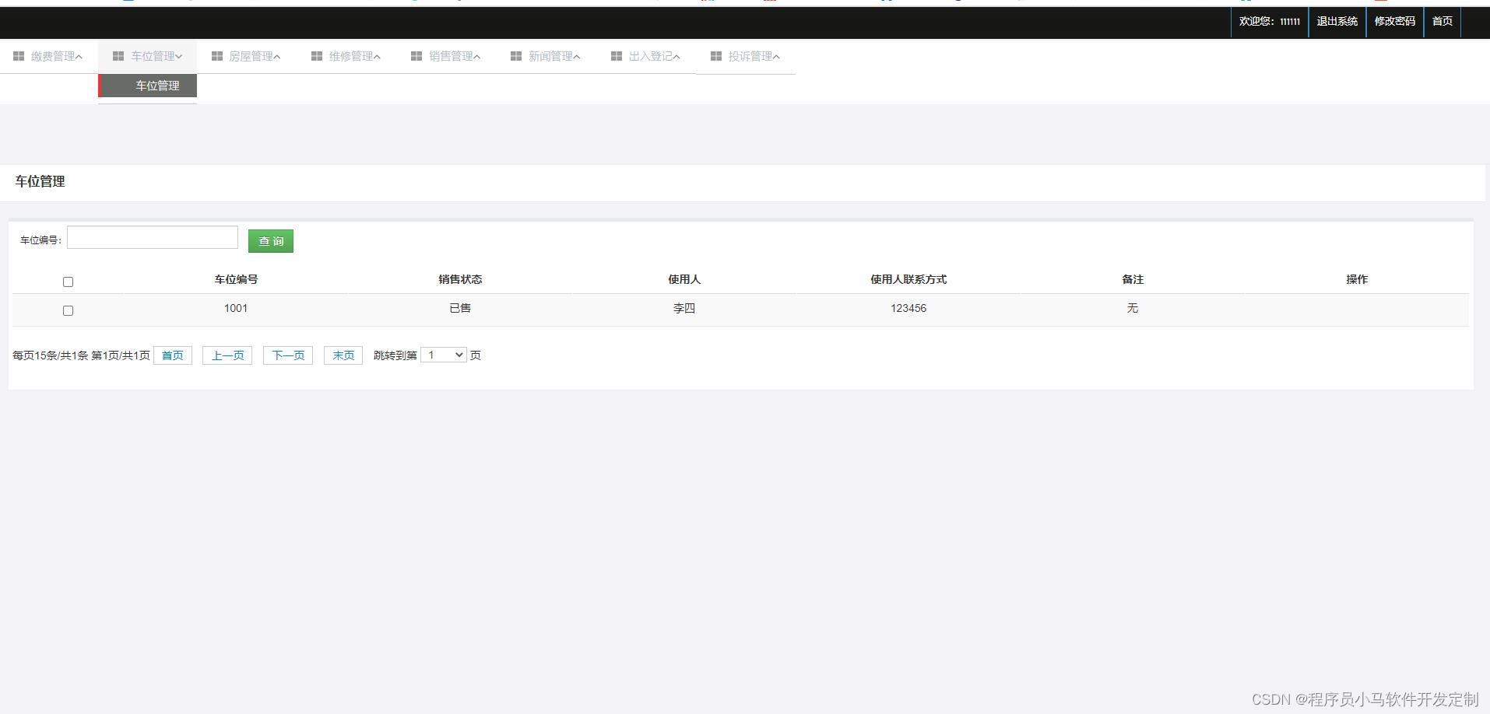Click the 车位编号 search input field
The height and width of the screenshot is (714, 1490).
click(152, 237)
